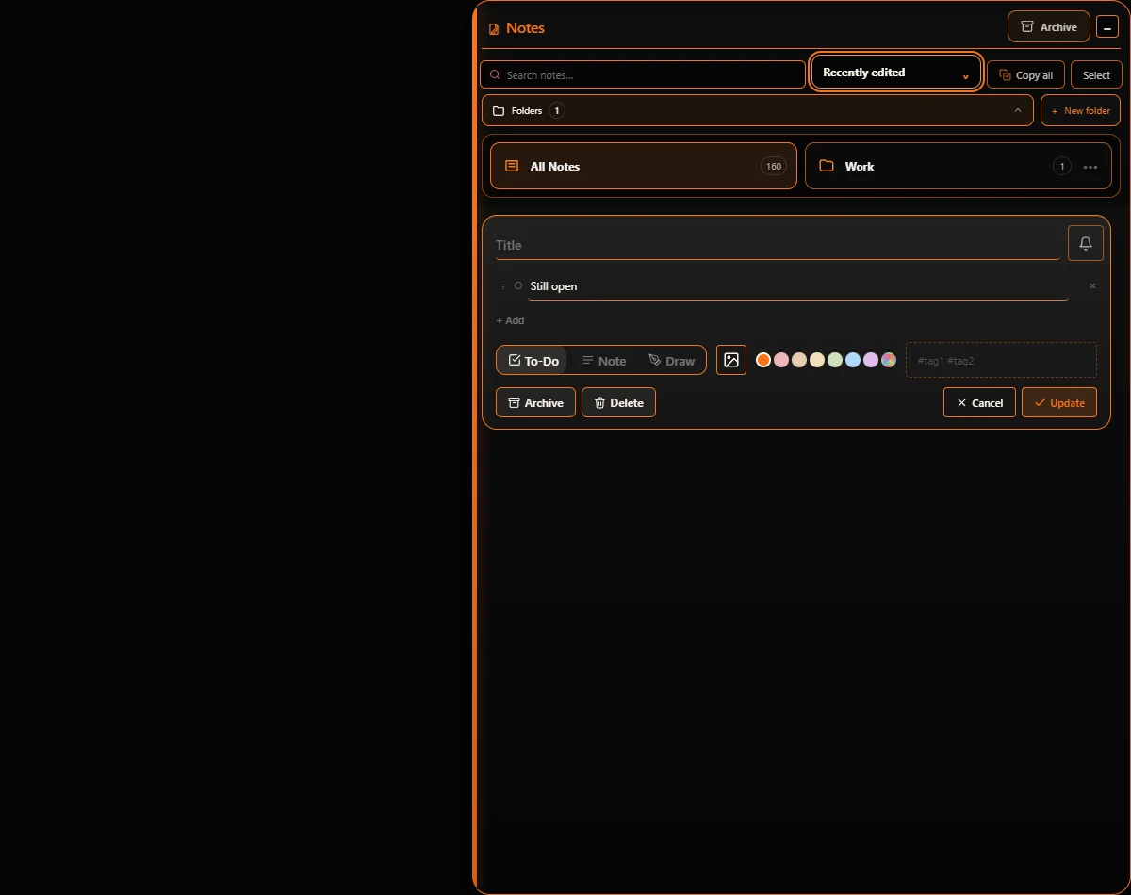Open the Work folder's three-dot menu

point(1090,167)
